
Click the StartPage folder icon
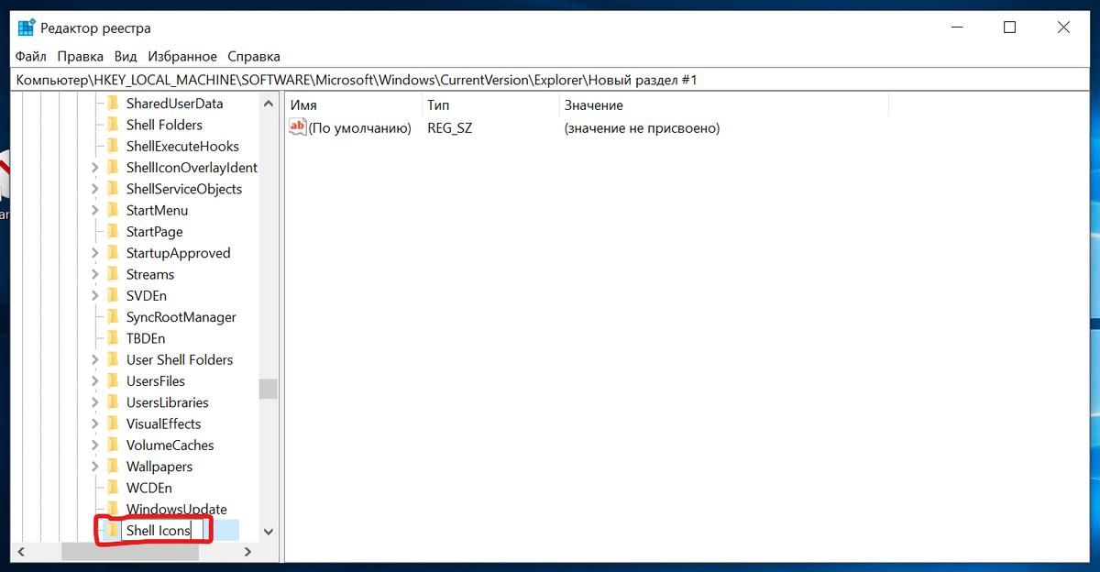tap(113, 232)
